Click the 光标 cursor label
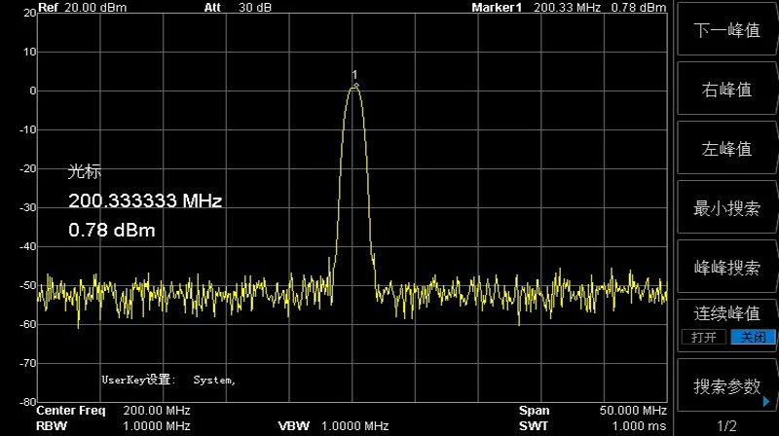779x436 pixels. click(x=85, y=172)
